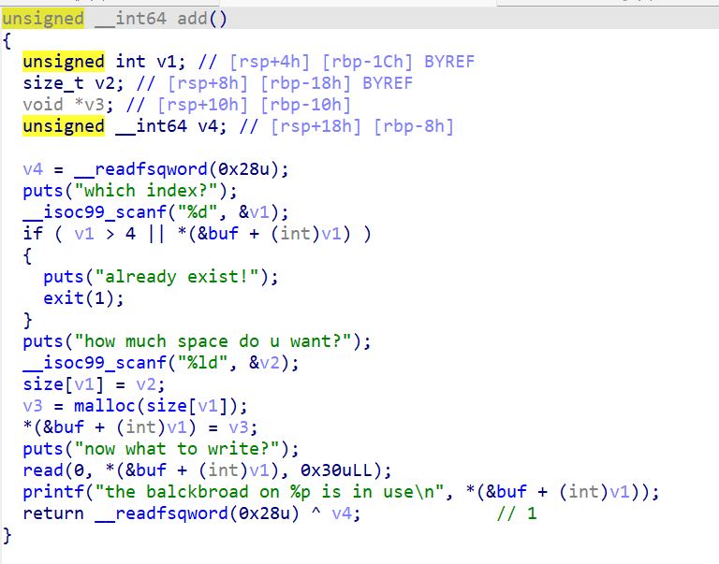
Task: Select the highlighted unsigned keyword on first line
Action: click(42, 19)
